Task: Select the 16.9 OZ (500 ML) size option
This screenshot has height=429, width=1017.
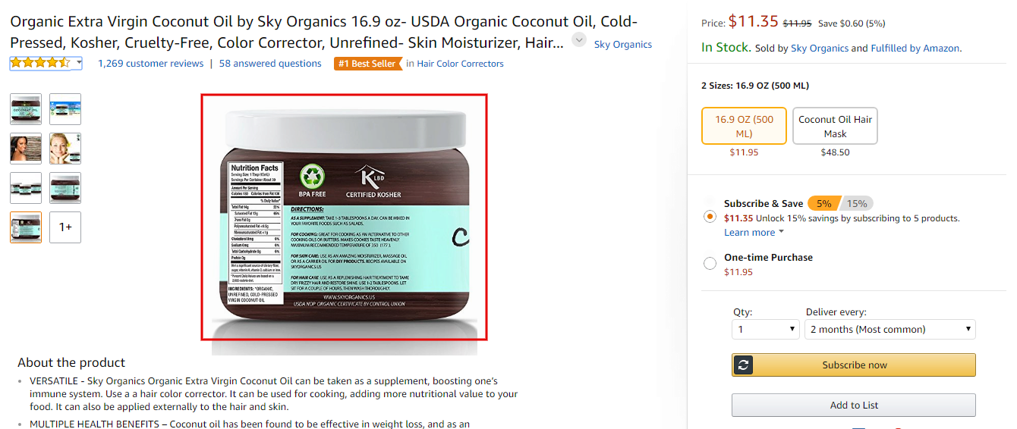Action: click(x=744, y=126)
